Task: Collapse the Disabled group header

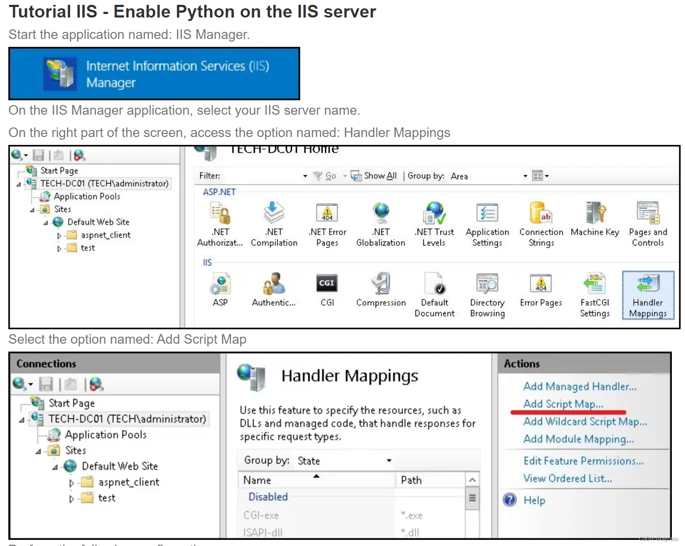Action: [x=268, y=497]
